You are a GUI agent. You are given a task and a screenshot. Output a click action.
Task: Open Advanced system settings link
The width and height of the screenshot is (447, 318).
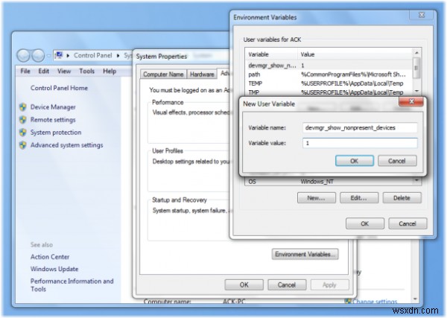(x=67, y=145)
